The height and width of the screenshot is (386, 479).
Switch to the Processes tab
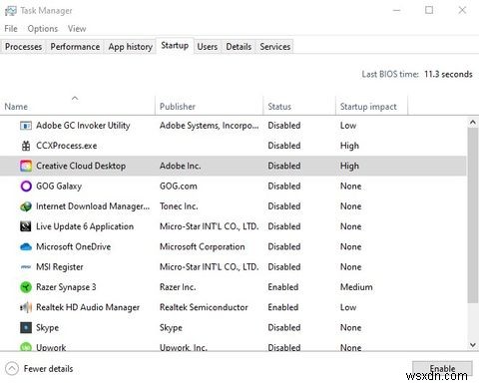(24, 47)
